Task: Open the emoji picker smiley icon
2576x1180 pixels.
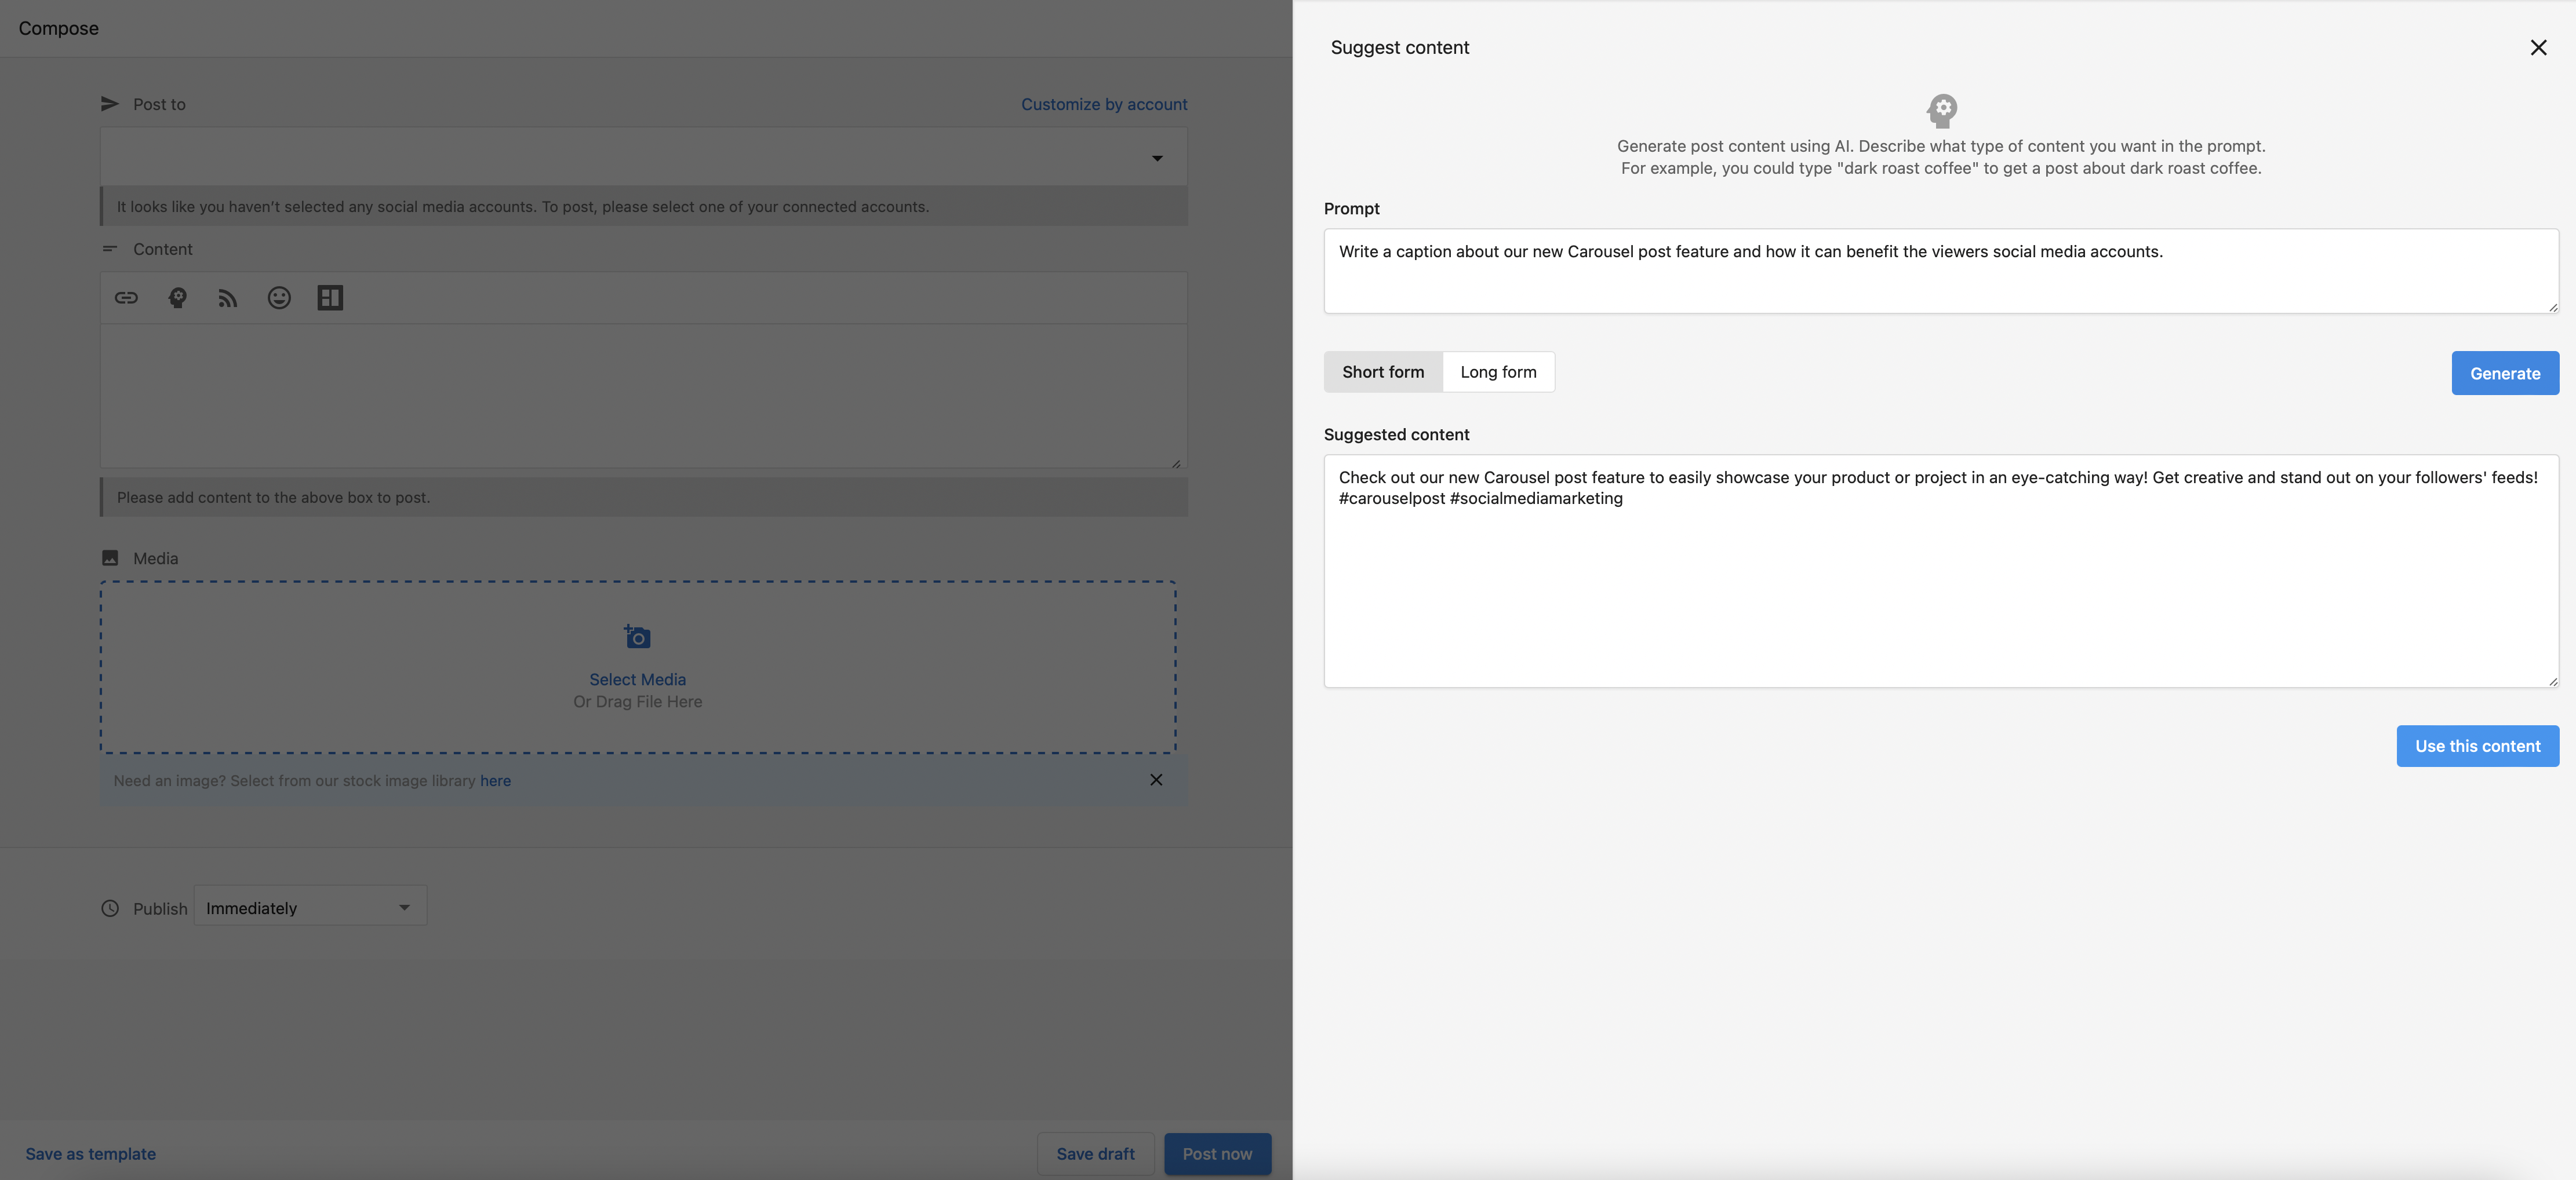Action: (x=279, y=298)
